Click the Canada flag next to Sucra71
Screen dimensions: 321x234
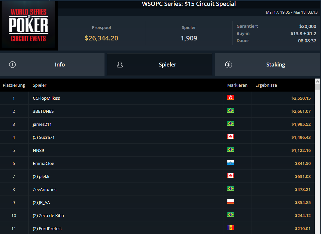231,136
